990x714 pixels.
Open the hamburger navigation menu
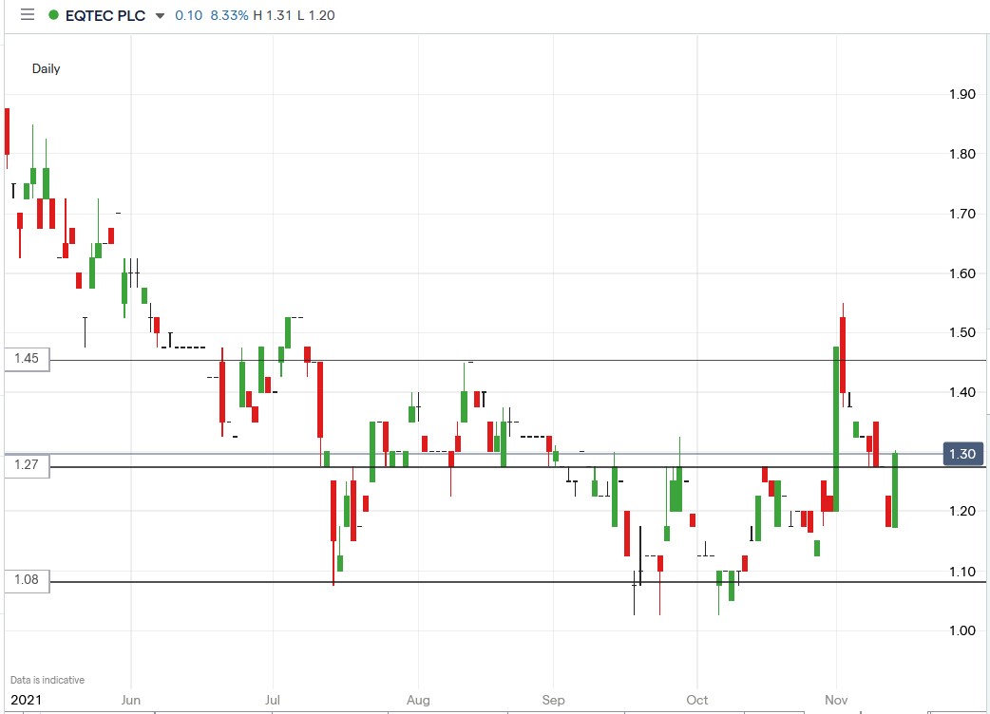pyautogui.click(x=28, y=14)
